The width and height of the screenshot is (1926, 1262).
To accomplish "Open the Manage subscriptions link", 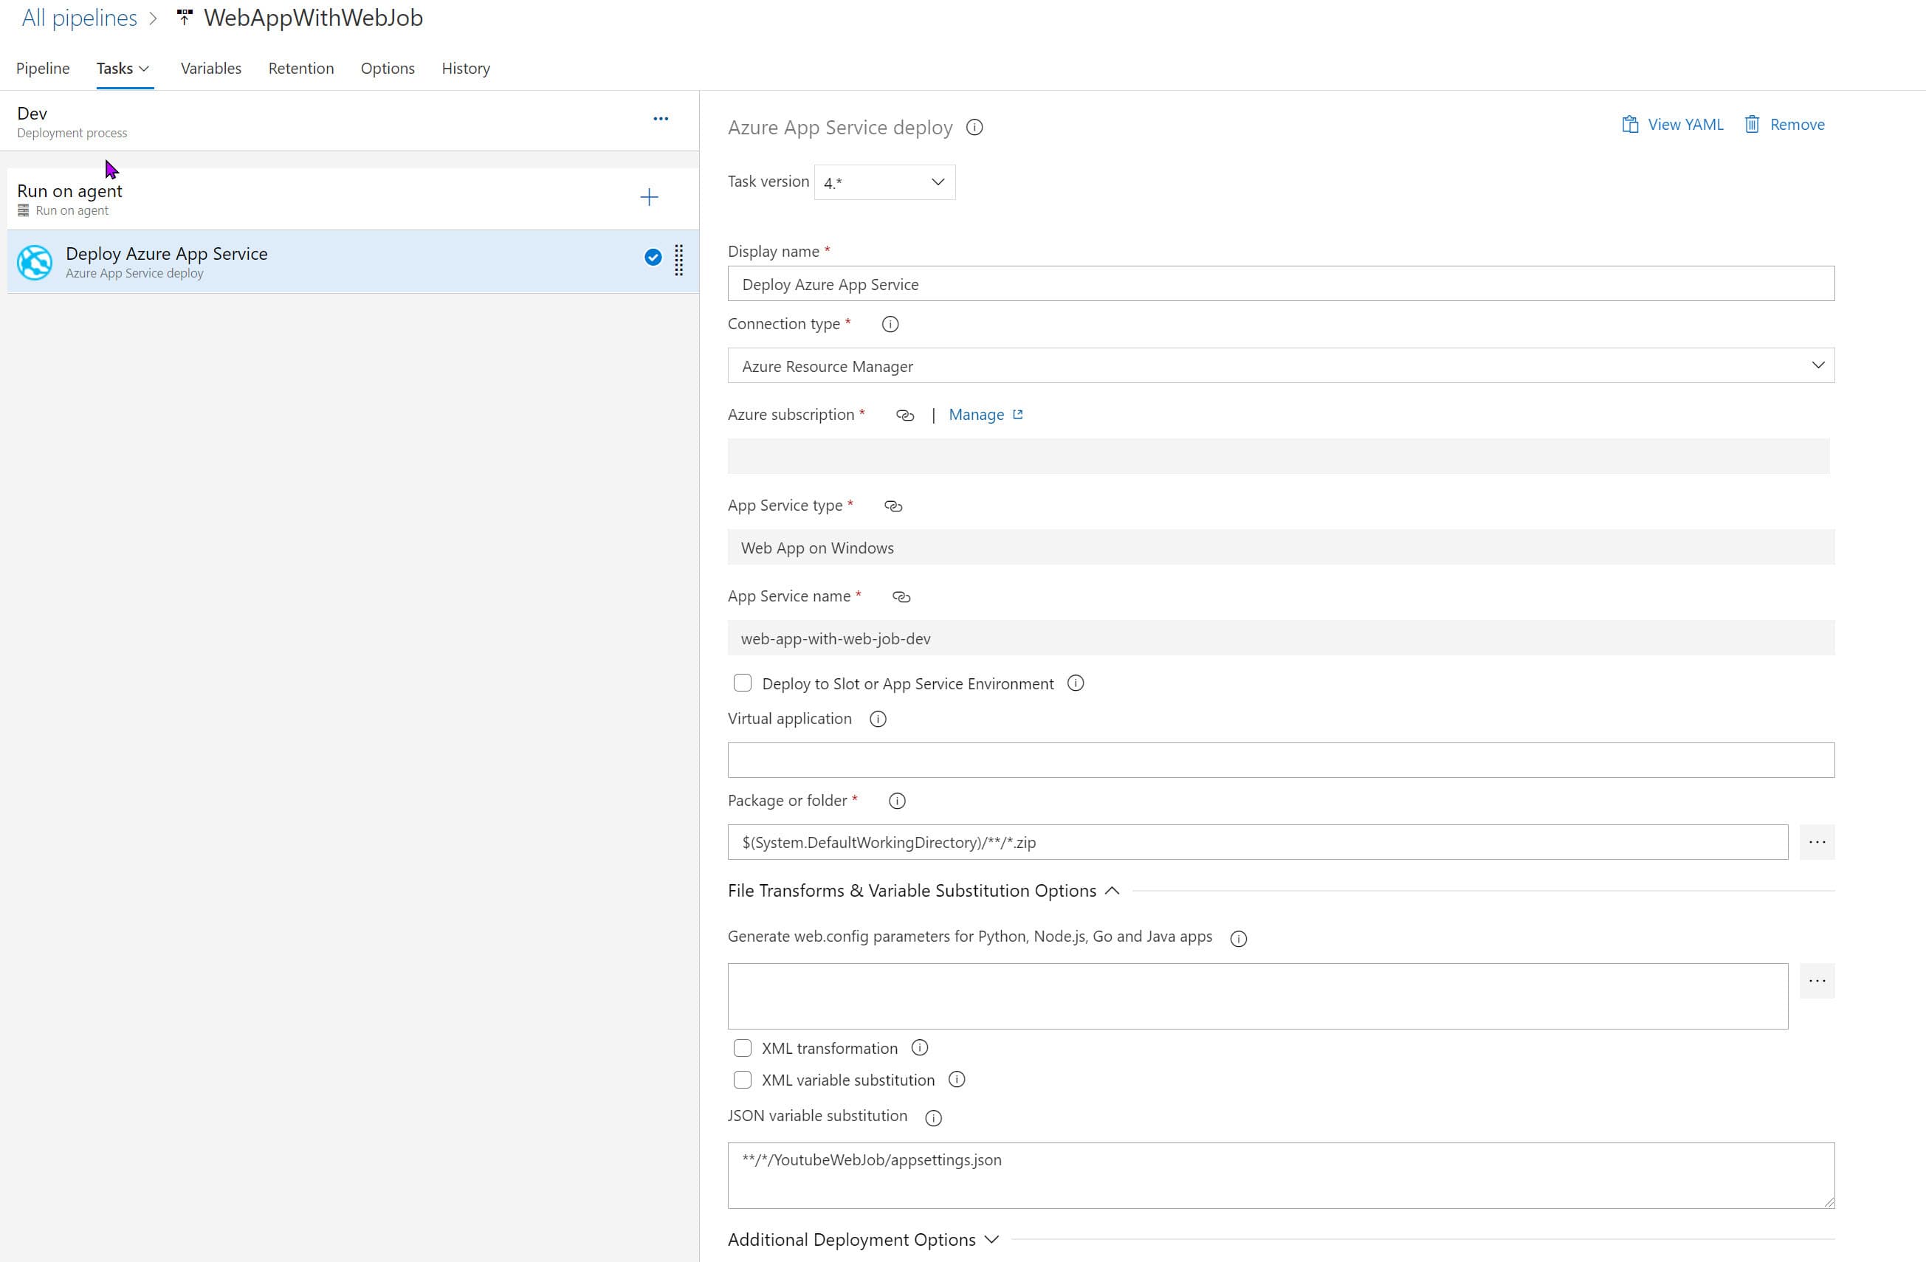I will [x=977, y=415].
